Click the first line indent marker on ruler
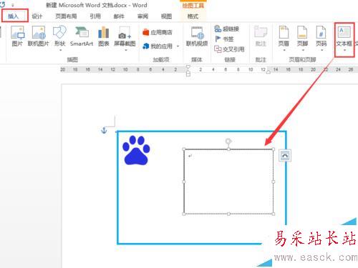Image resolution: width=358 pixels, height=268 pixels. (x=188, y=66)
